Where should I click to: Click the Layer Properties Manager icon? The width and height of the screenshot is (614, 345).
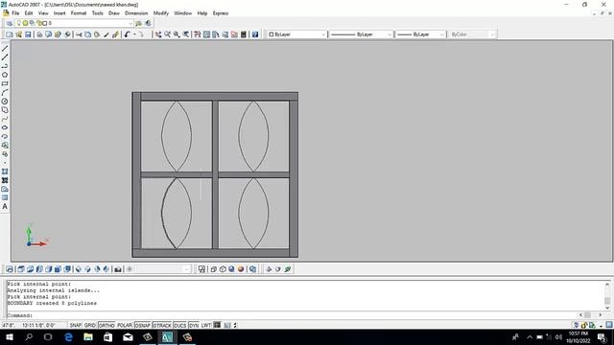(10, 23)
